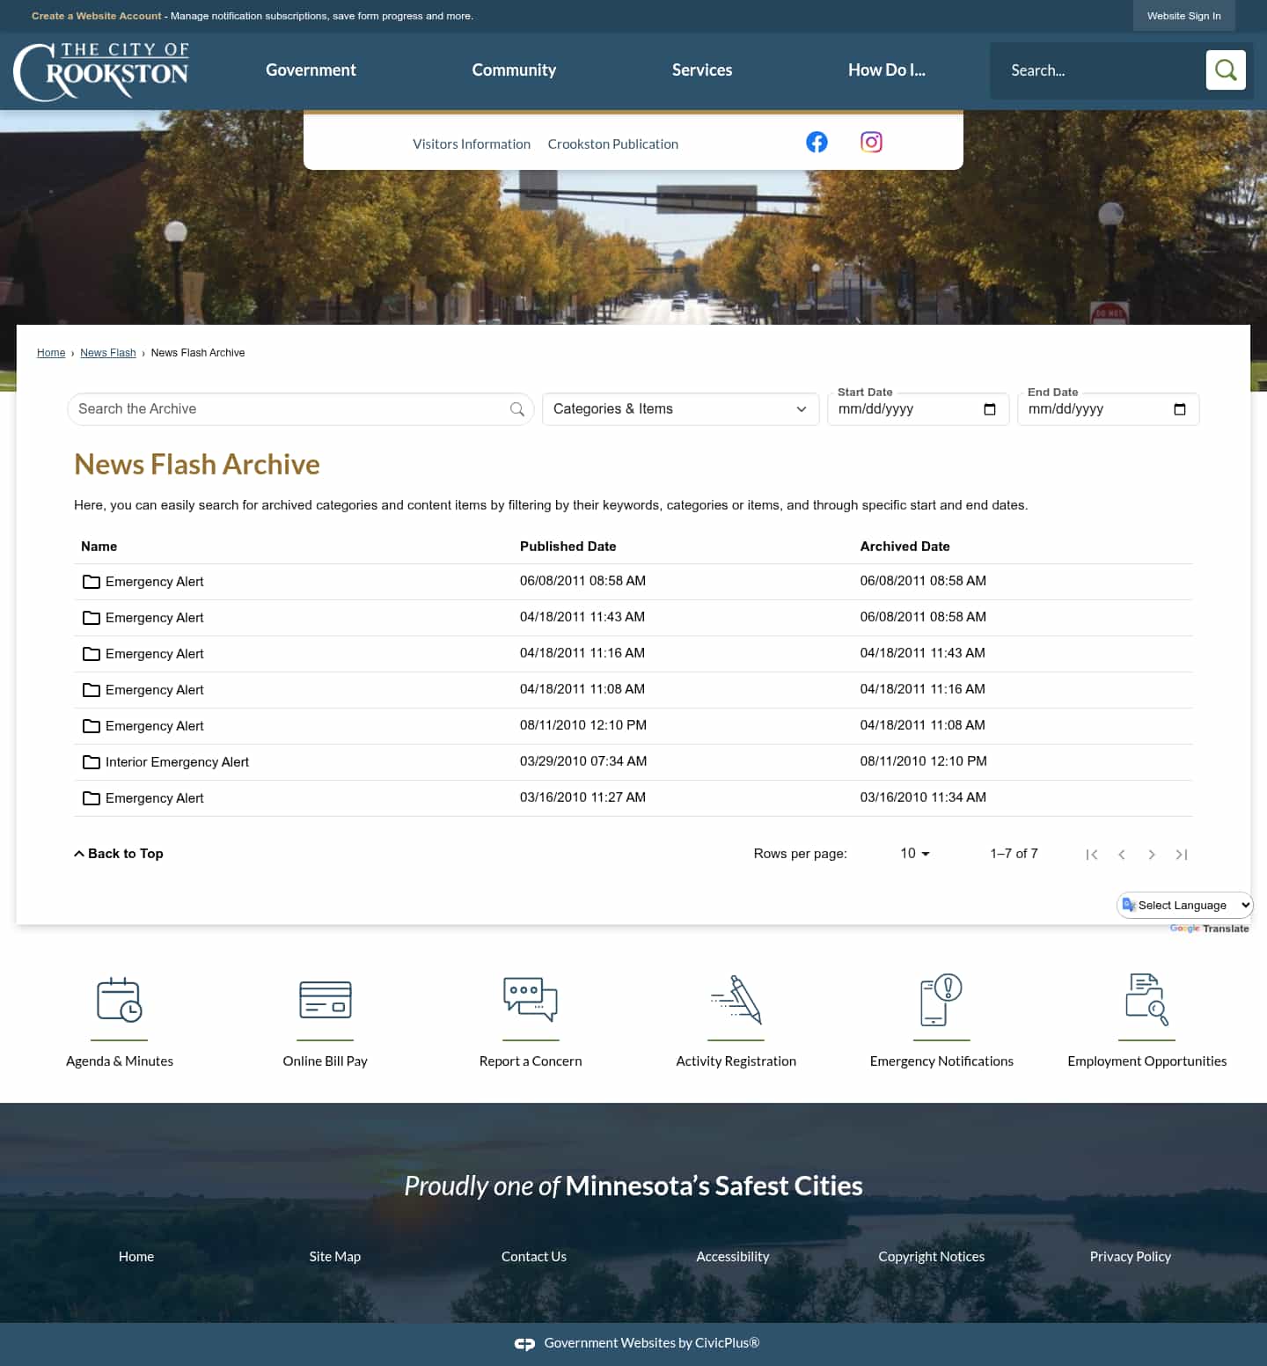The width and height of the screenshot is (1267, 1366).
Task: Click the Employment Opportunities document icon
Action: pyautogui.click(x=1147, y=1000)
